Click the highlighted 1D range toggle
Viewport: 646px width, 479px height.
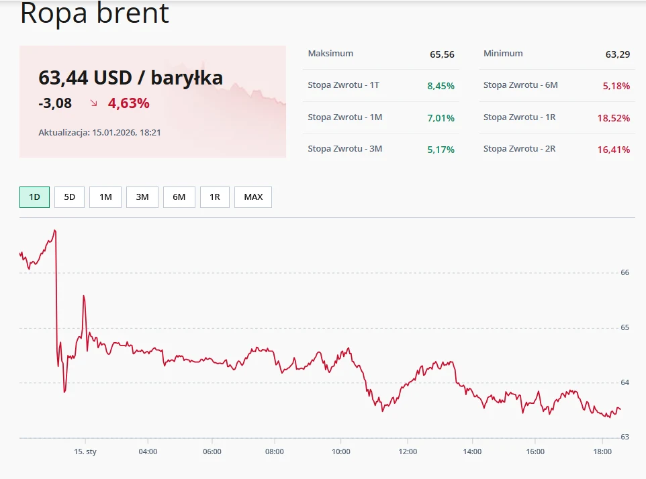[34, 197]
